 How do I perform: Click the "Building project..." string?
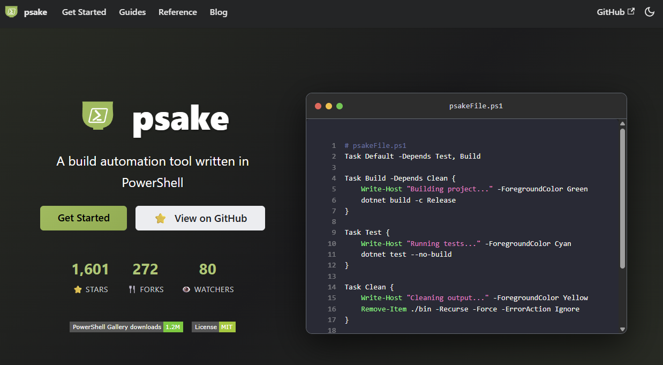point(450,189)
